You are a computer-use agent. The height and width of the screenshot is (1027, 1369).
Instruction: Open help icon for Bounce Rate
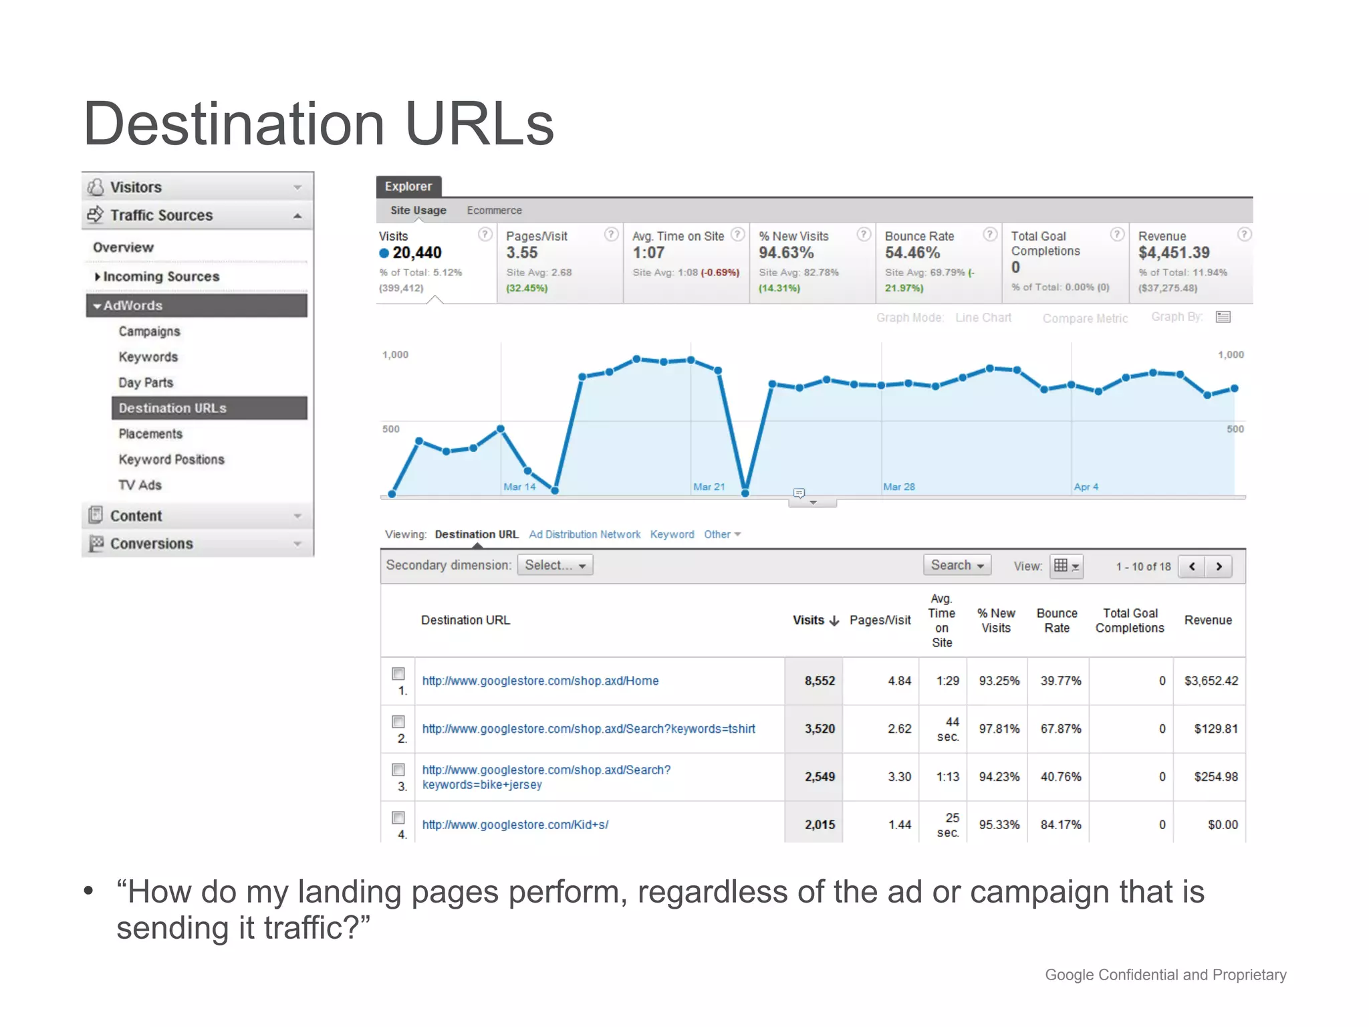click(990, 234)
